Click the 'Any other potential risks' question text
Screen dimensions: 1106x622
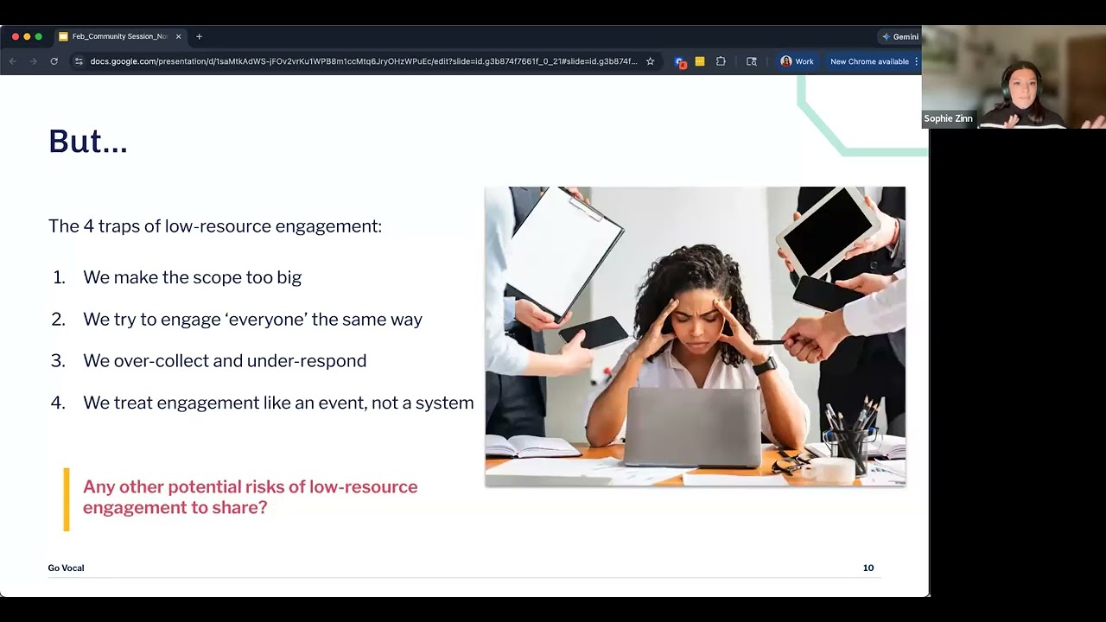(x=250, y=497)
